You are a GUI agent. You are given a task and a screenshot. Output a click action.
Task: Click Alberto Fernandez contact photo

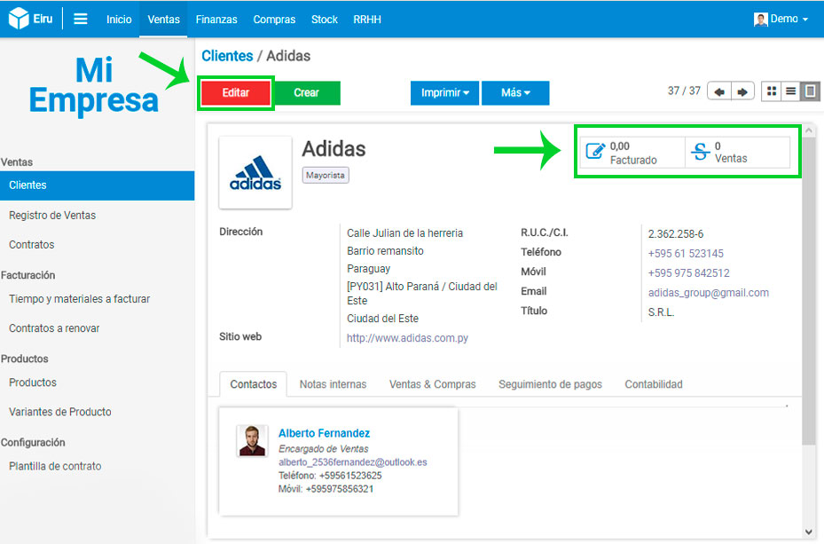(x=252, y=440)
